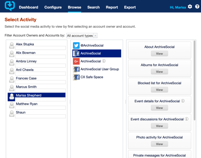Click the Twitter icon for @ArchiveSocial
Image resolution: width=201 pixels, height=158 pixels.
[76, 45]
